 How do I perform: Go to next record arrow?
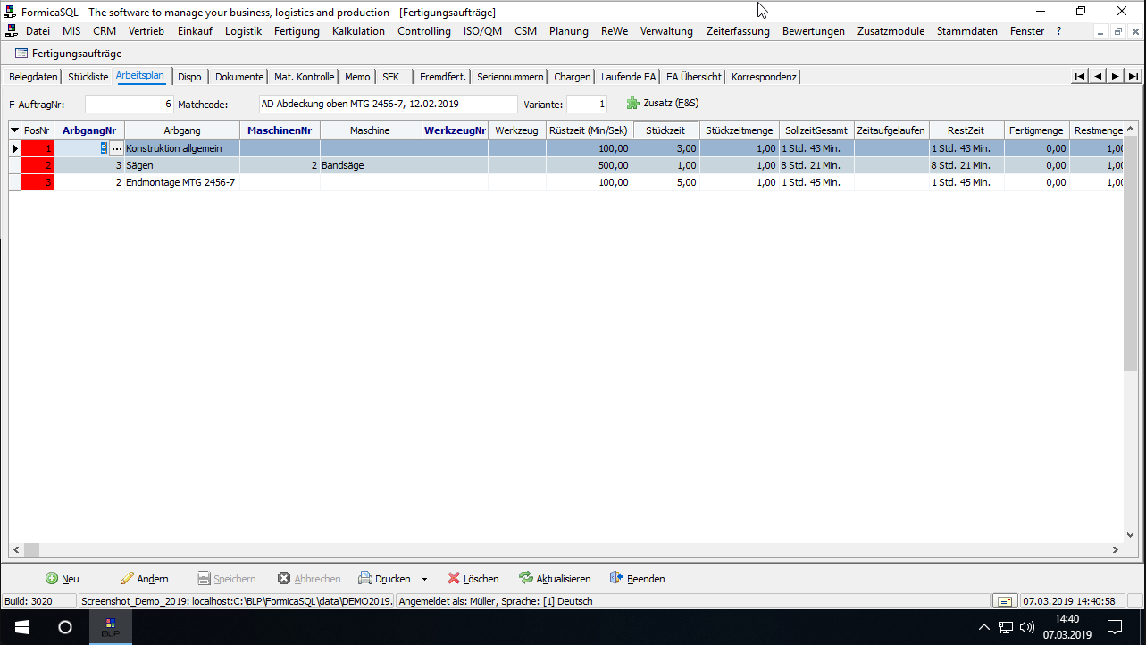pos(1115,76)
